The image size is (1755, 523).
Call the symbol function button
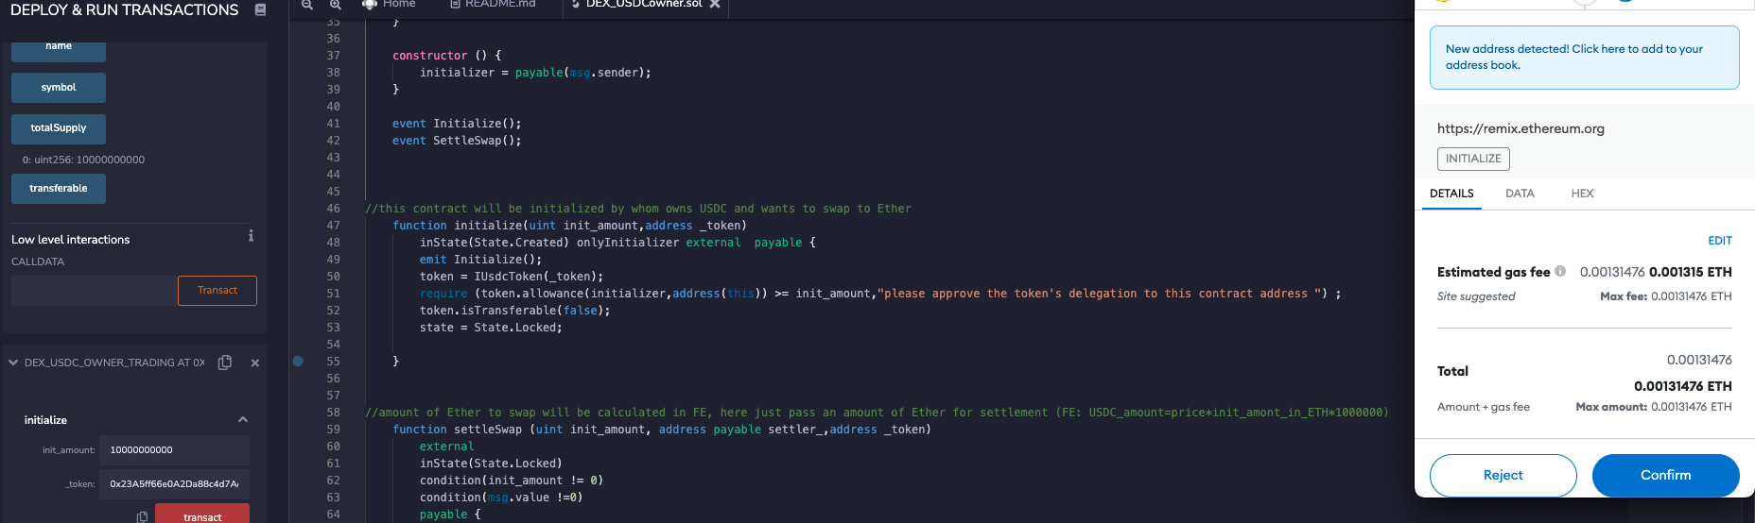pyautogui.click(x=59, y=88)
